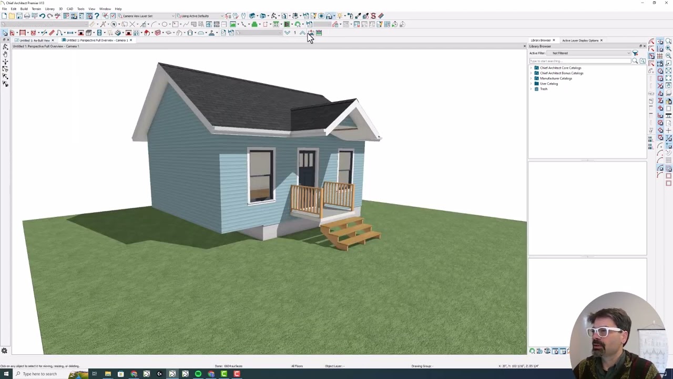Click the Open Plan folder icon
This screenshot has height=379, width=673.
click(x=12, y=16)
